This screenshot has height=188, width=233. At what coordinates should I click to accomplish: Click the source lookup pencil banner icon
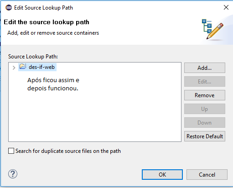pos(212,29)
